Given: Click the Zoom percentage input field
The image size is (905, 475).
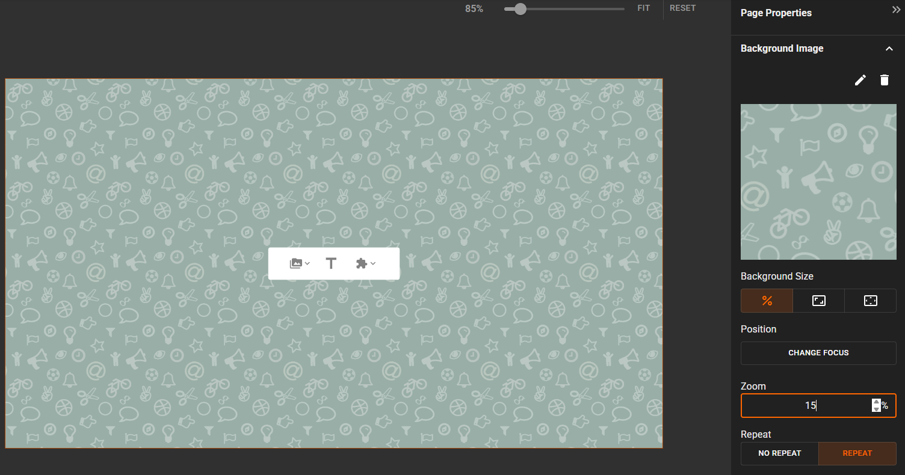Looking at the screenshot, I should [x=806, y=406].
